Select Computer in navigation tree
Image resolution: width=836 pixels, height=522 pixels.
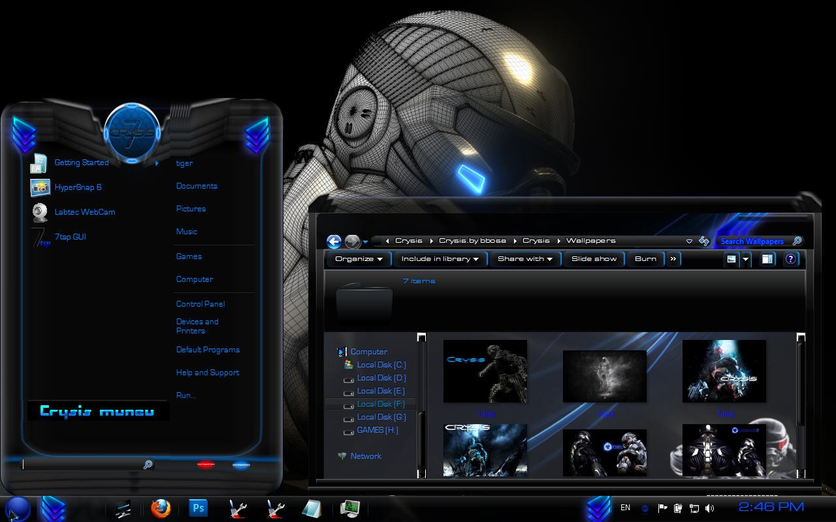[x=368, y=352]
